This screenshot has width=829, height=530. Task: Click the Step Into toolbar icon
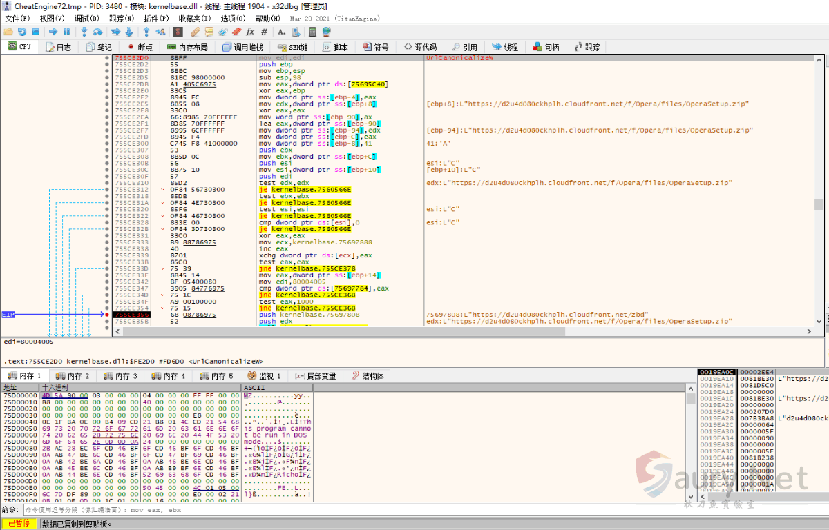(84, 32)
